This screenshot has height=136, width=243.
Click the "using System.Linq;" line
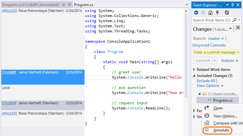pos(105,21)
